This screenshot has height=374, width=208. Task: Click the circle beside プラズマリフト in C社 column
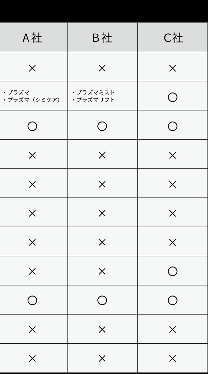click(173, 97)
